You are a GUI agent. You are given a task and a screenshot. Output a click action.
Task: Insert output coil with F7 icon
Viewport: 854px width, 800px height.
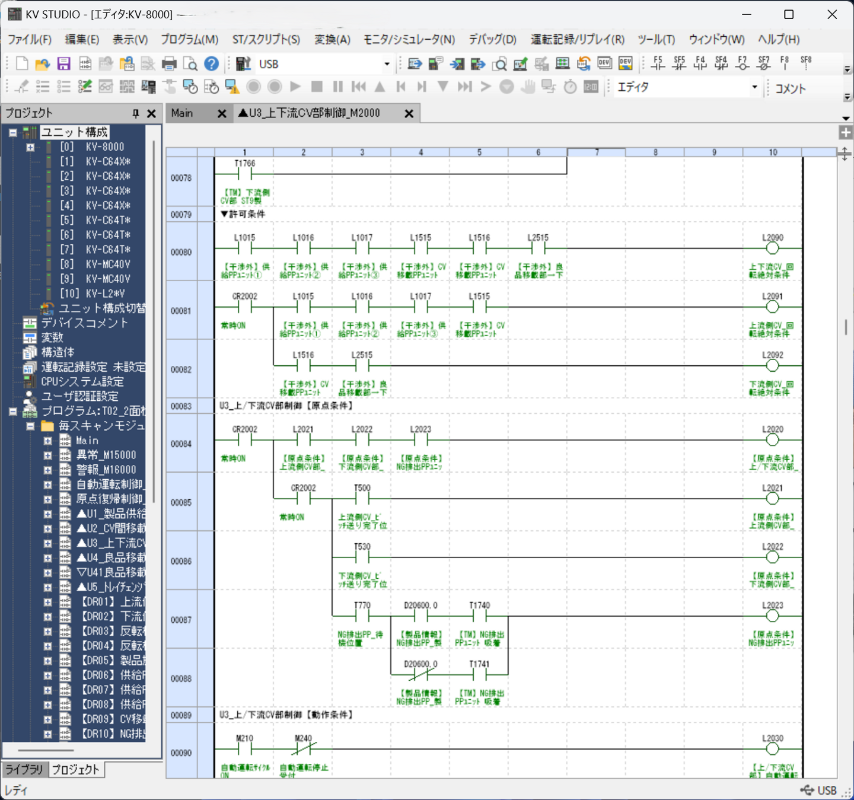(743, 63)
